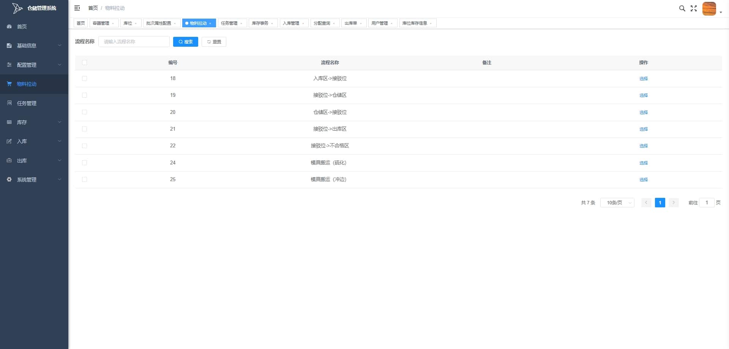Close the 批次属性配置 tab

175,24
